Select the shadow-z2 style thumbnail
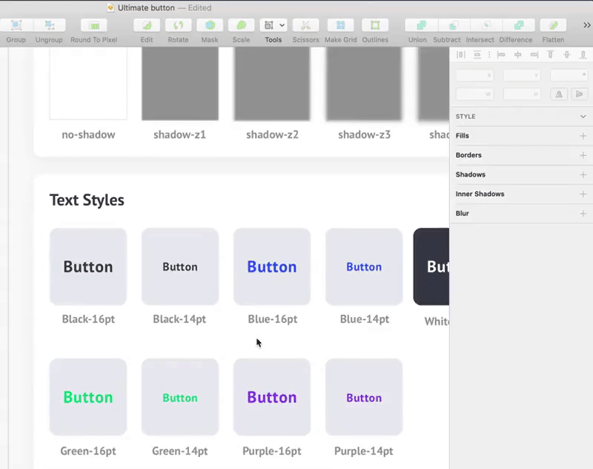Viewport: 593px width, 469px height. tap(272, 83)
